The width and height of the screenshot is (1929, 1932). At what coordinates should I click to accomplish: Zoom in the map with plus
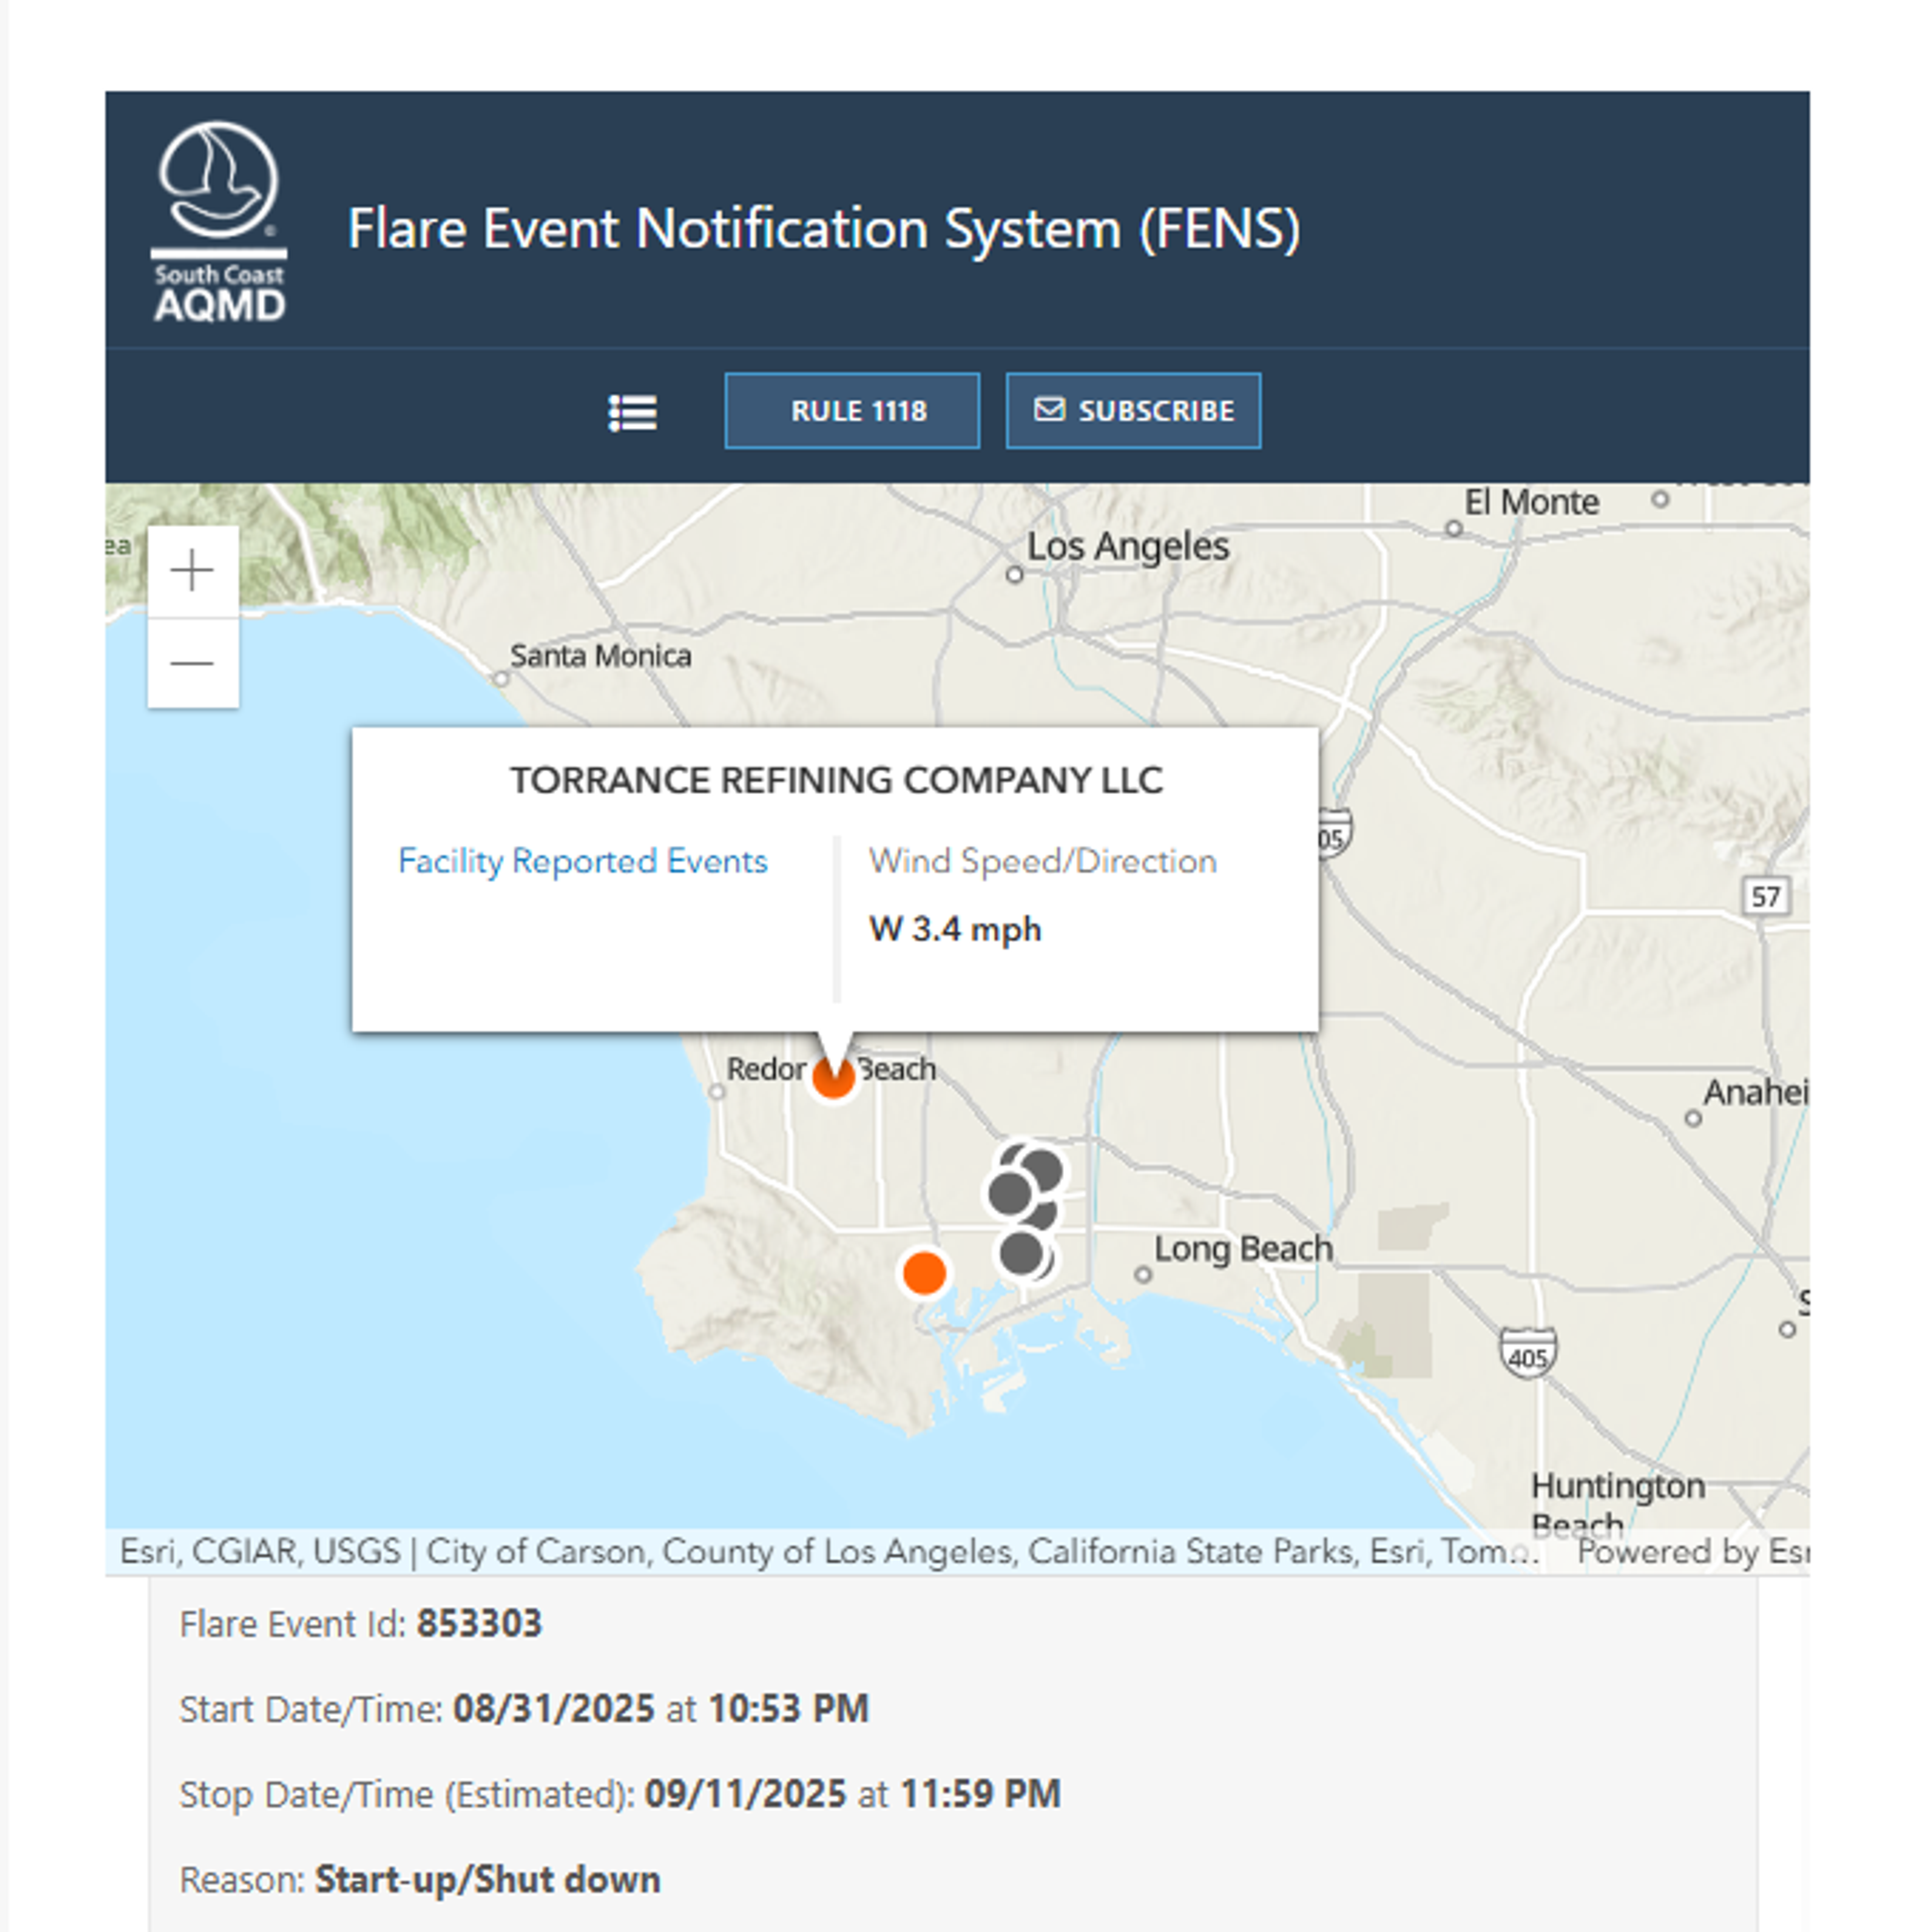tap(192, 571)
